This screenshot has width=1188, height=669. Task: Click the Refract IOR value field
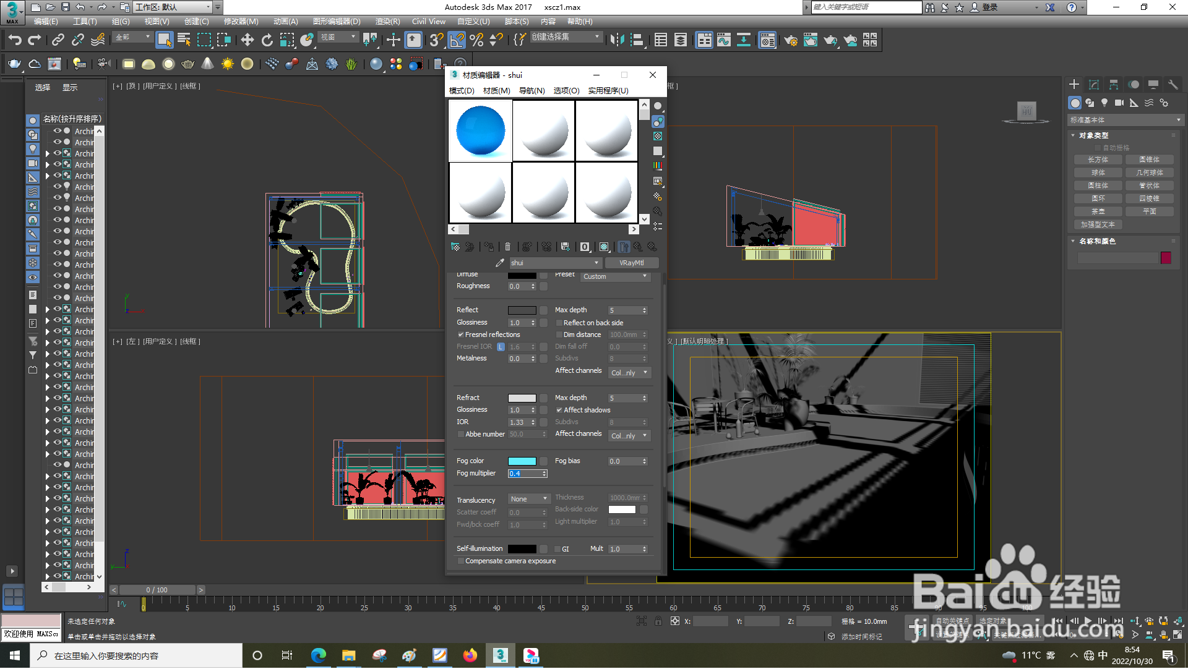click(x=519, y=422)
